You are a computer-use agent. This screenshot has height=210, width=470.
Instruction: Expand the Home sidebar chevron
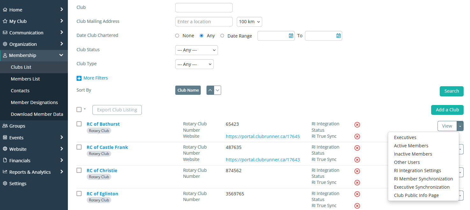pos(61,10)
